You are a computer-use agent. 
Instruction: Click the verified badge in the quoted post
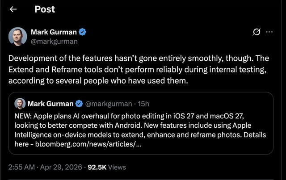point(79,104)
